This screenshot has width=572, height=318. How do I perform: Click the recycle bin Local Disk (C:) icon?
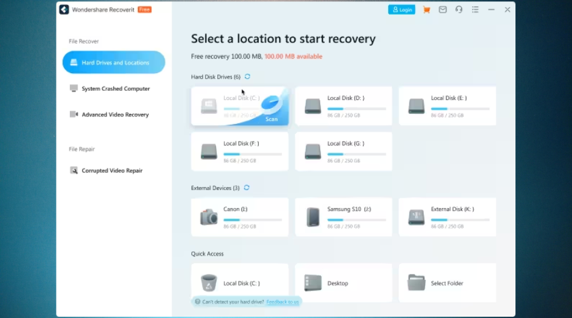208,282
